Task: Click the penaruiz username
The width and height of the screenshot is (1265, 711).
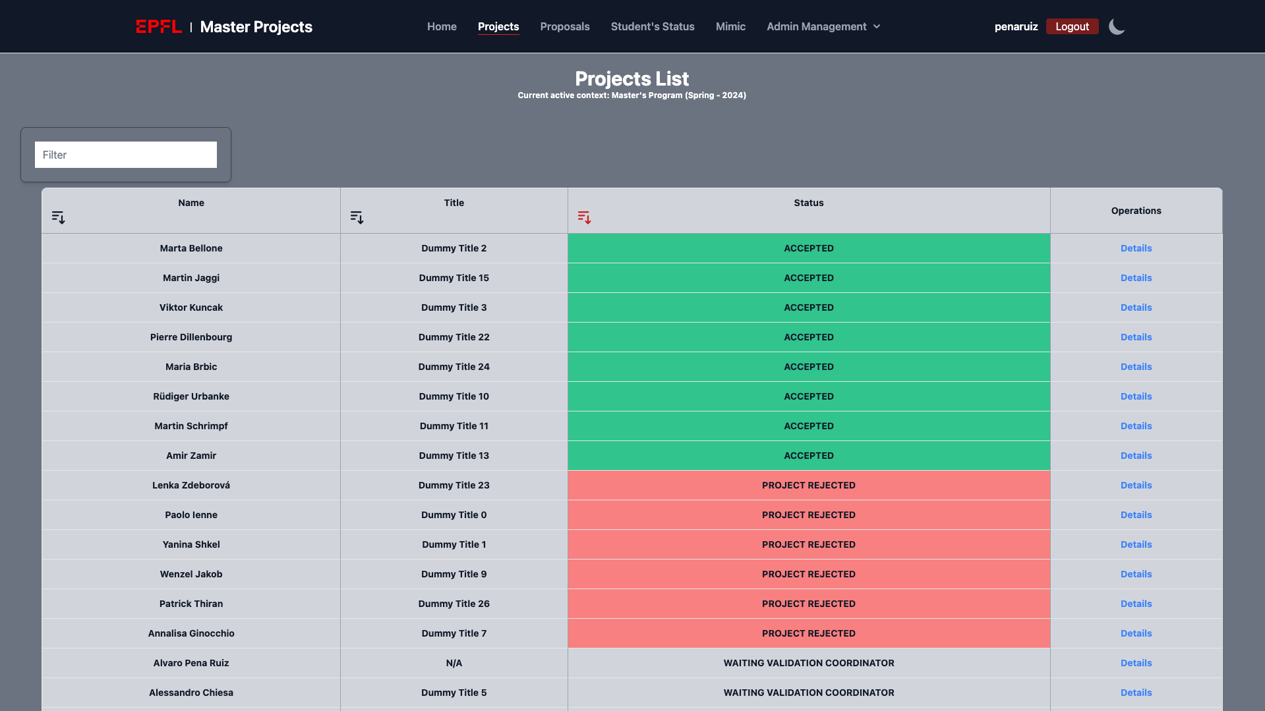Action: pos(1015,26)
